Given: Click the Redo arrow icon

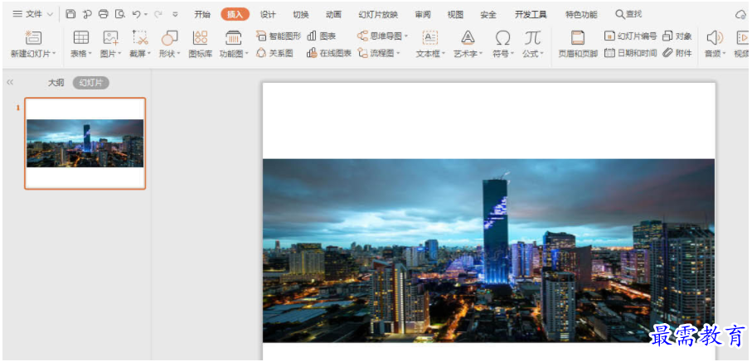Looking at the screenshot, I should (x=158, y=14).
